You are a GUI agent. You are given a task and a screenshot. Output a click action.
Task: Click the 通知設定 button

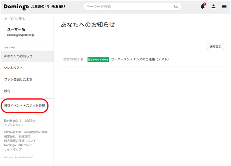coord(215,47)
